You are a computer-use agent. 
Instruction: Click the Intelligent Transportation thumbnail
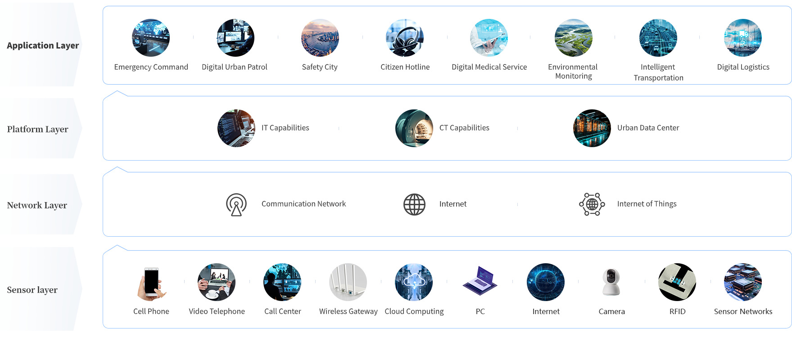[x=658, y=38]
